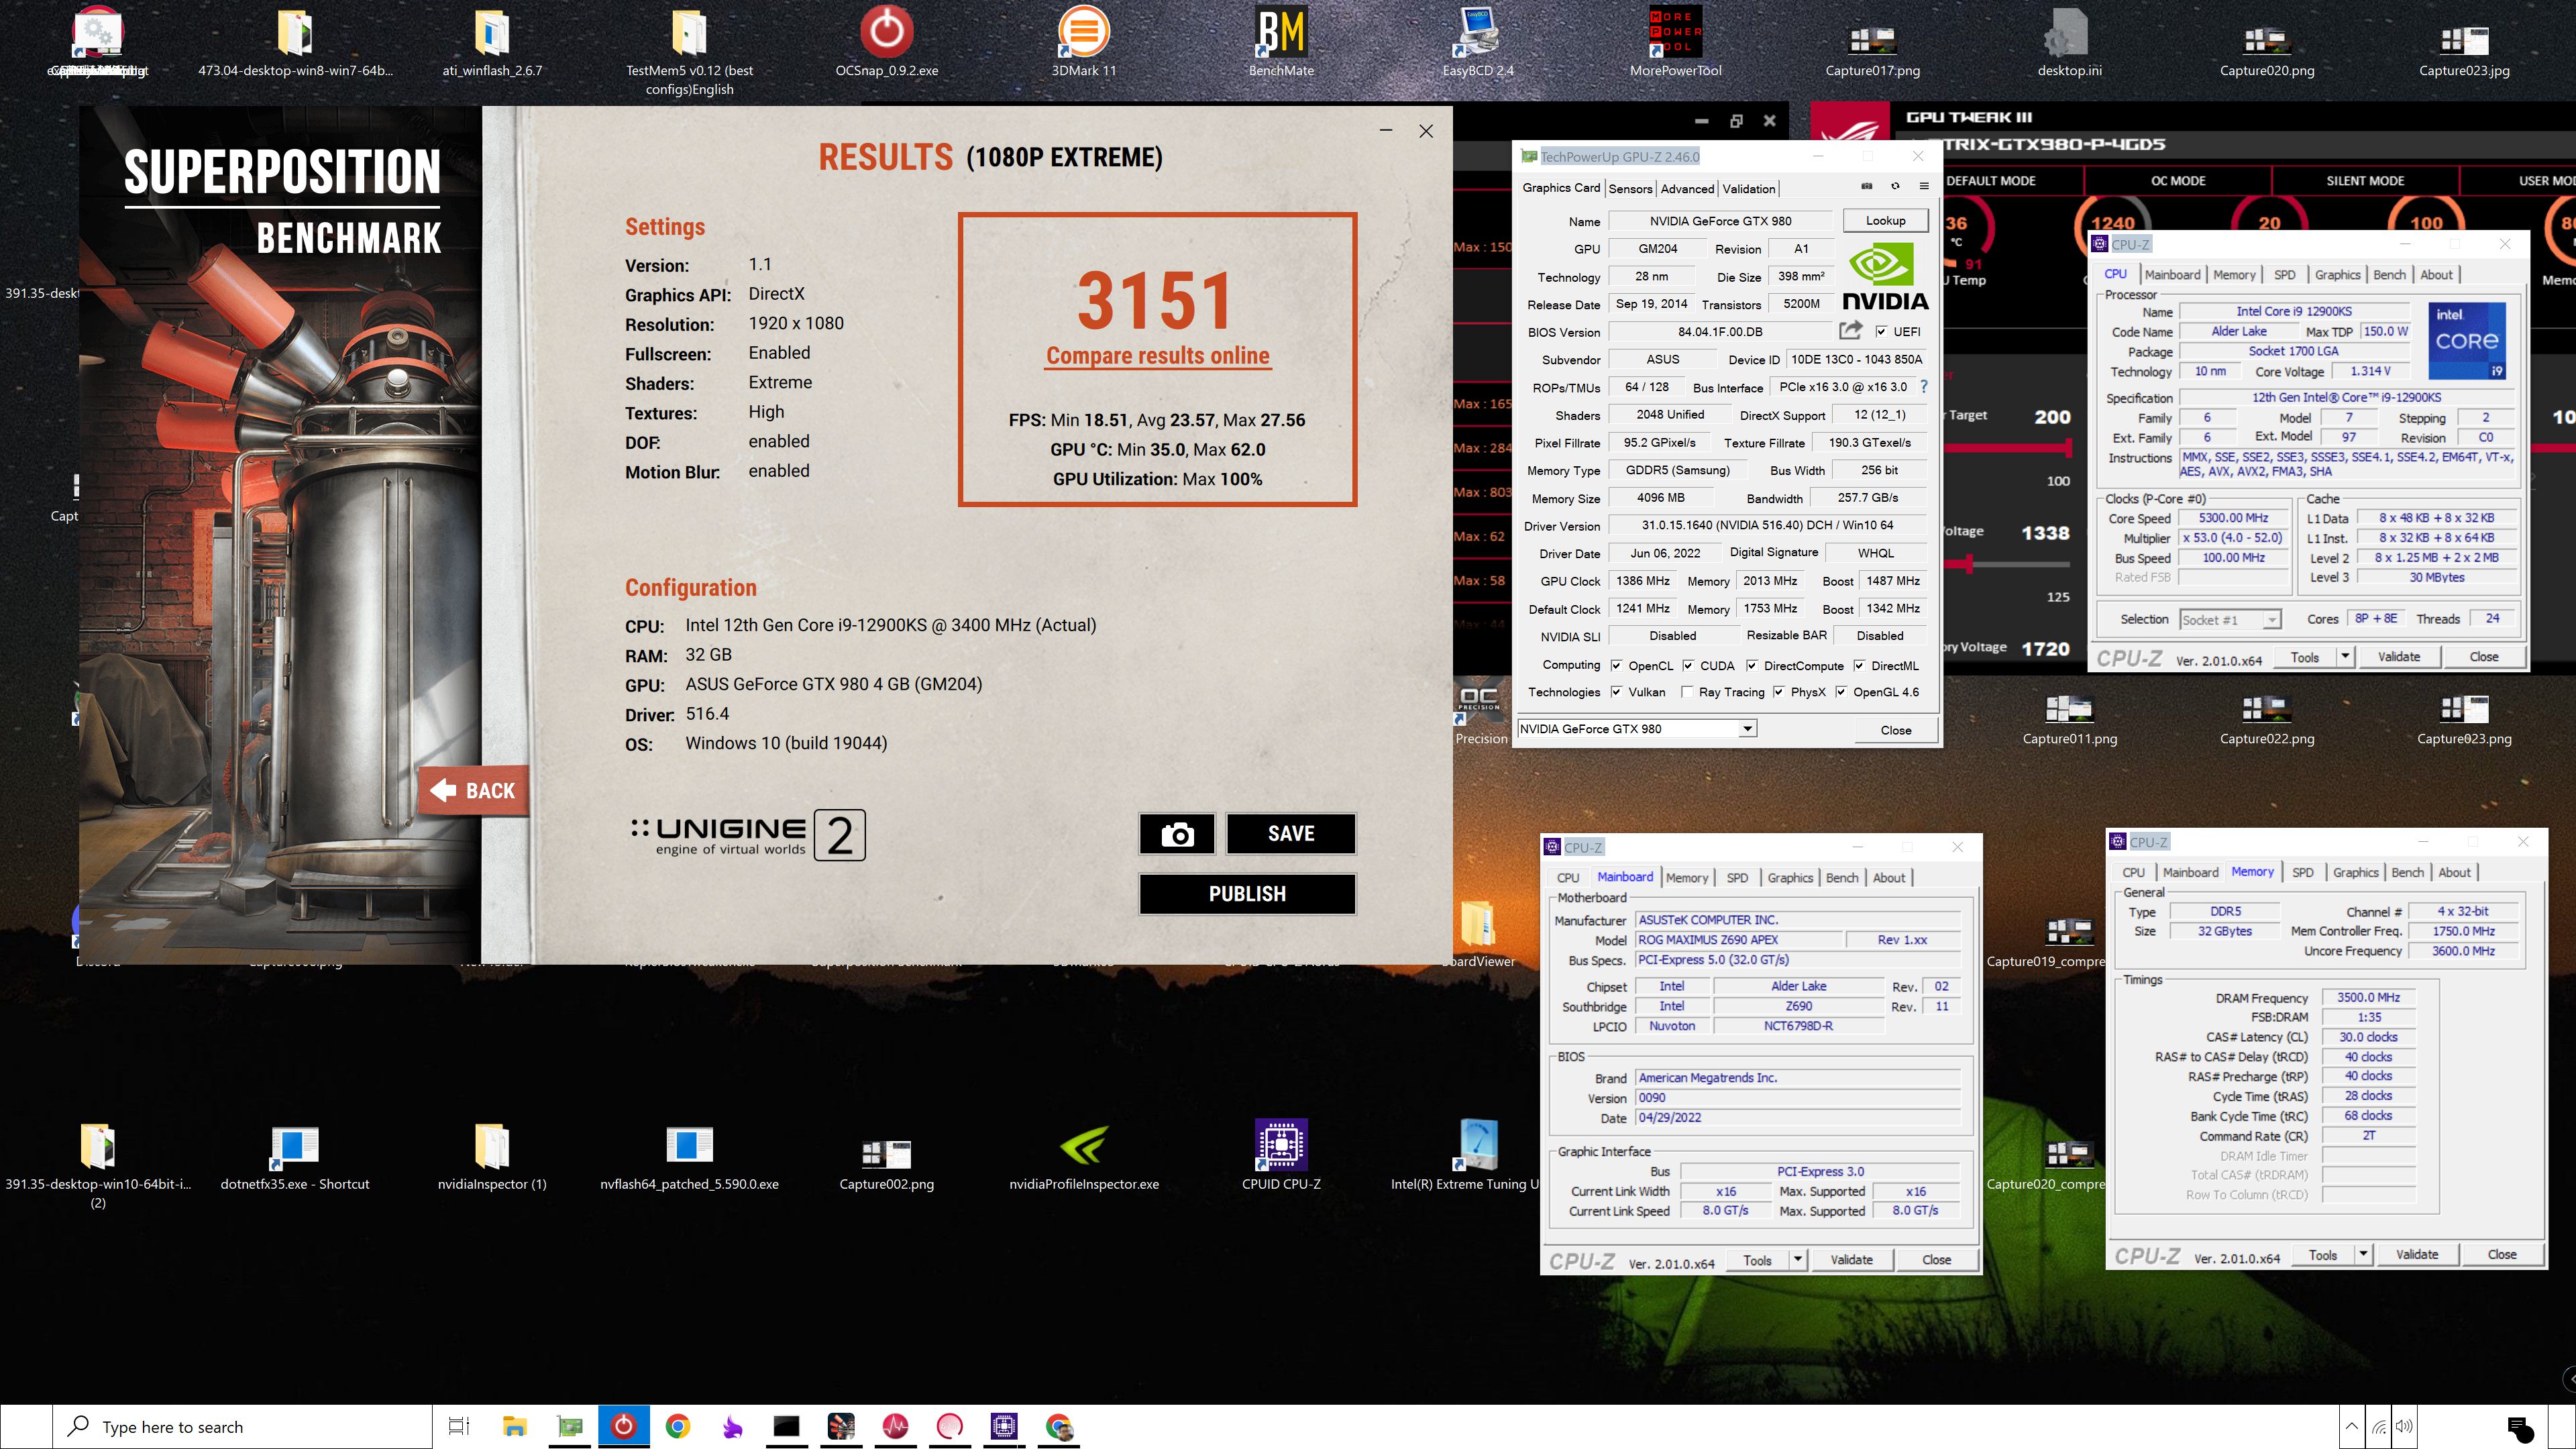Open File Explorer from the taskbar
Image resolution: width=2576 pixels, height=1449 pixels.
[x=514, y=1426]
